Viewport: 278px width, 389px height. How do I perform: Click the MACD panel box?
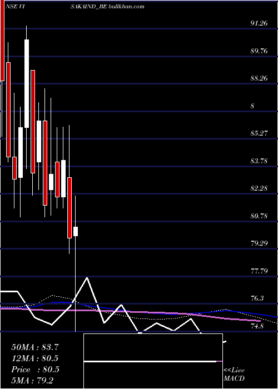tap(153, 361)
